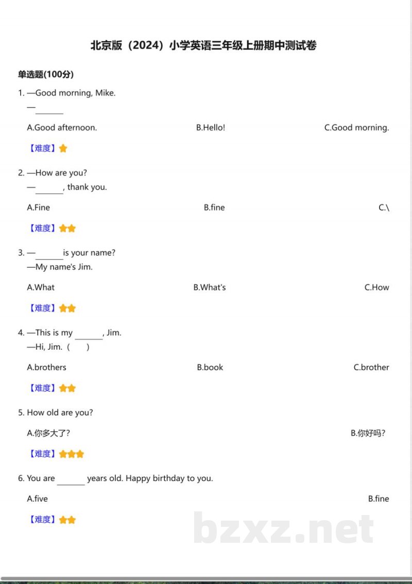Click the test paper title heading

(x=203, y=45)
